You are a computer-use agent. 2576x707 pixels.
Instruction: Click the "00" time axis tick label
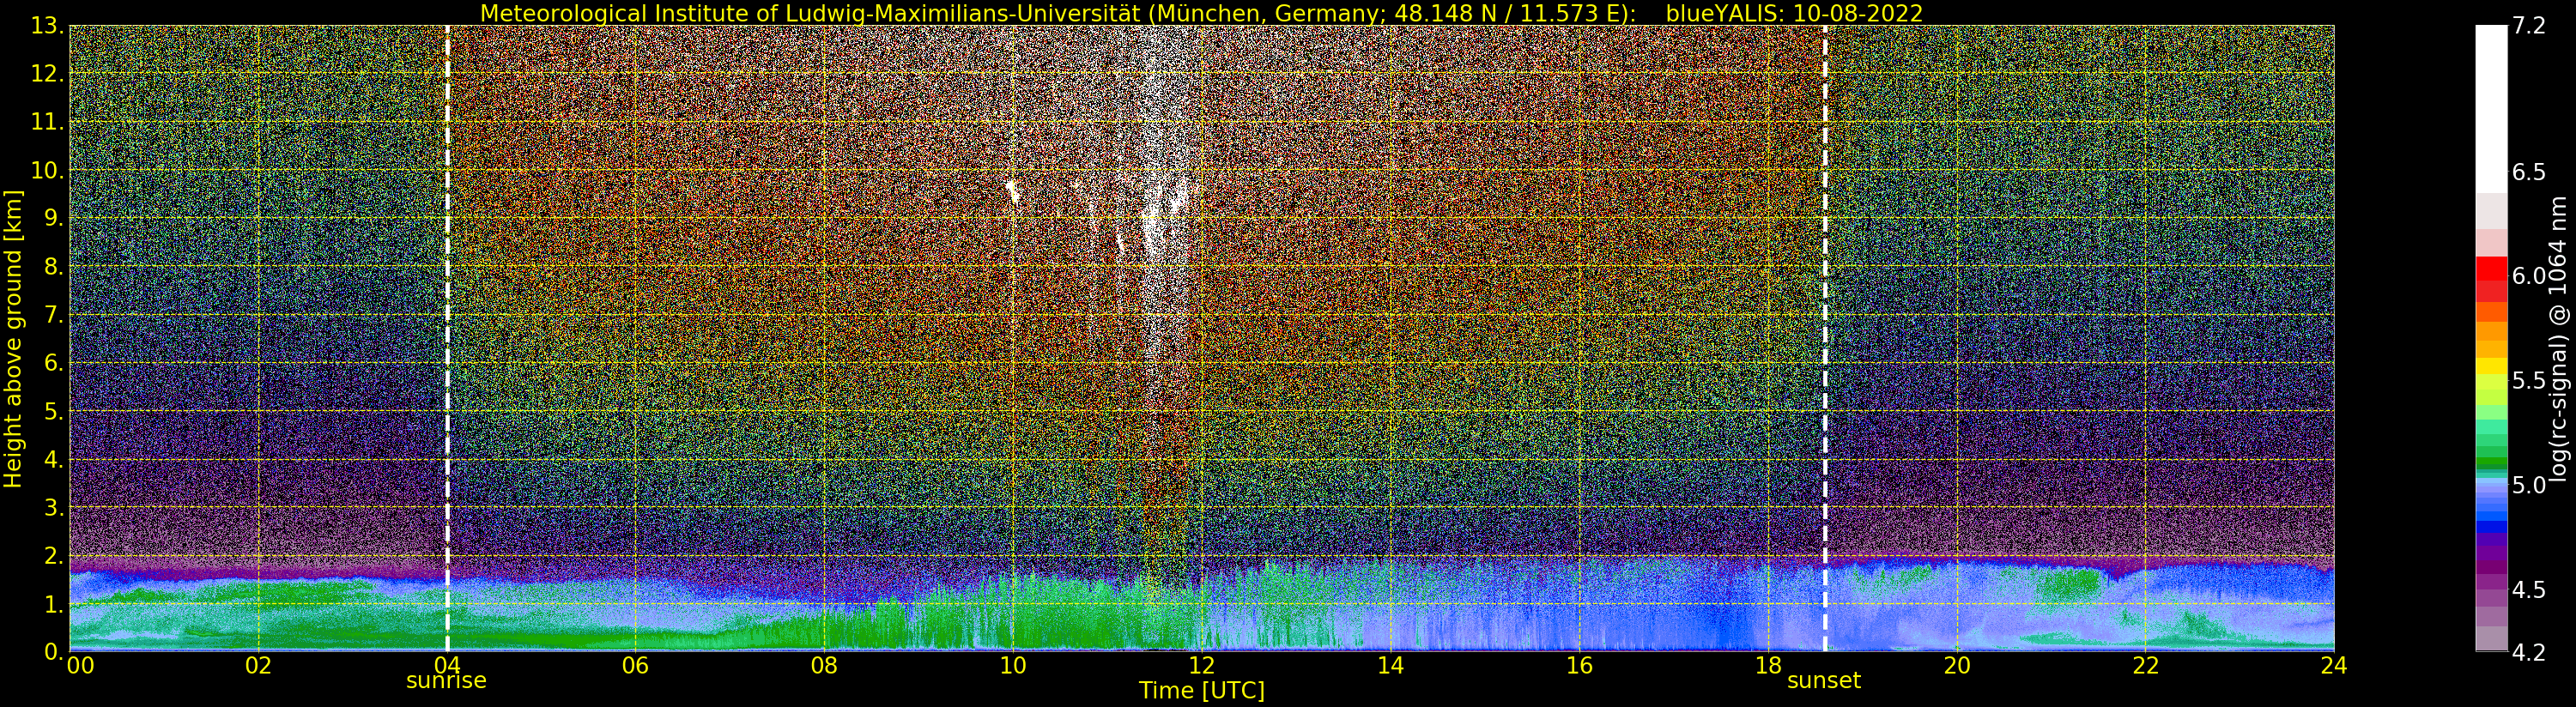(80, 666)
